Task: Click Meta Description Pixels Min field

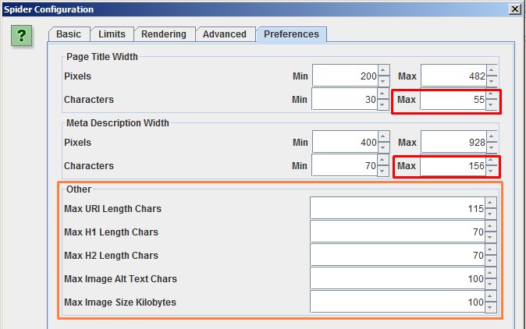Action: (x=345, y=142)
